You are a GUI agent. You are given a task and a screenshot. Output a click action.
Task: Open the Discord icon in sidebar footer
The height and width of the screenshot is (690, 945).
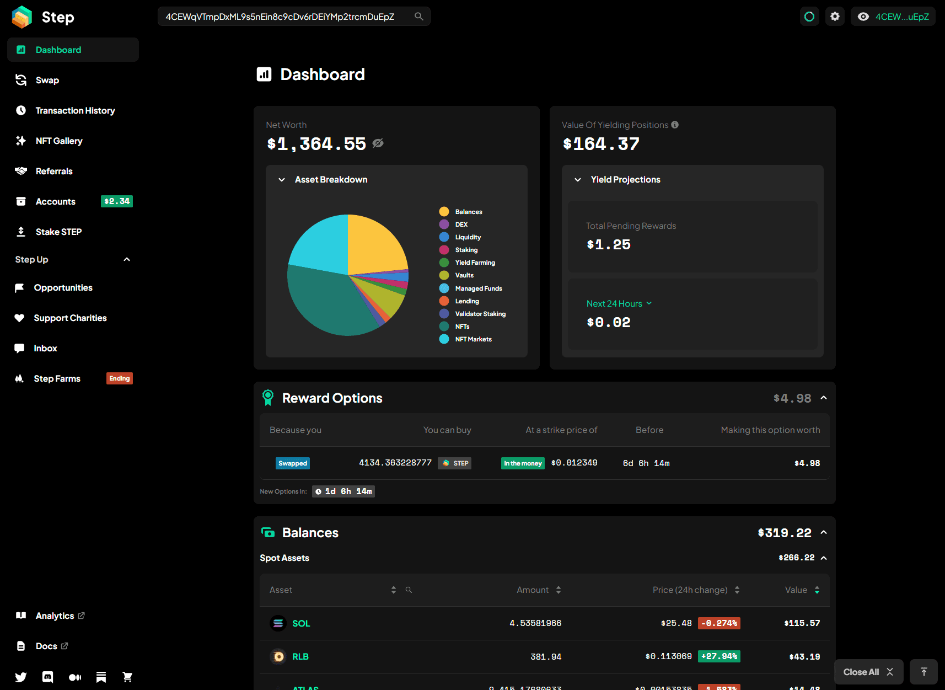48,677
